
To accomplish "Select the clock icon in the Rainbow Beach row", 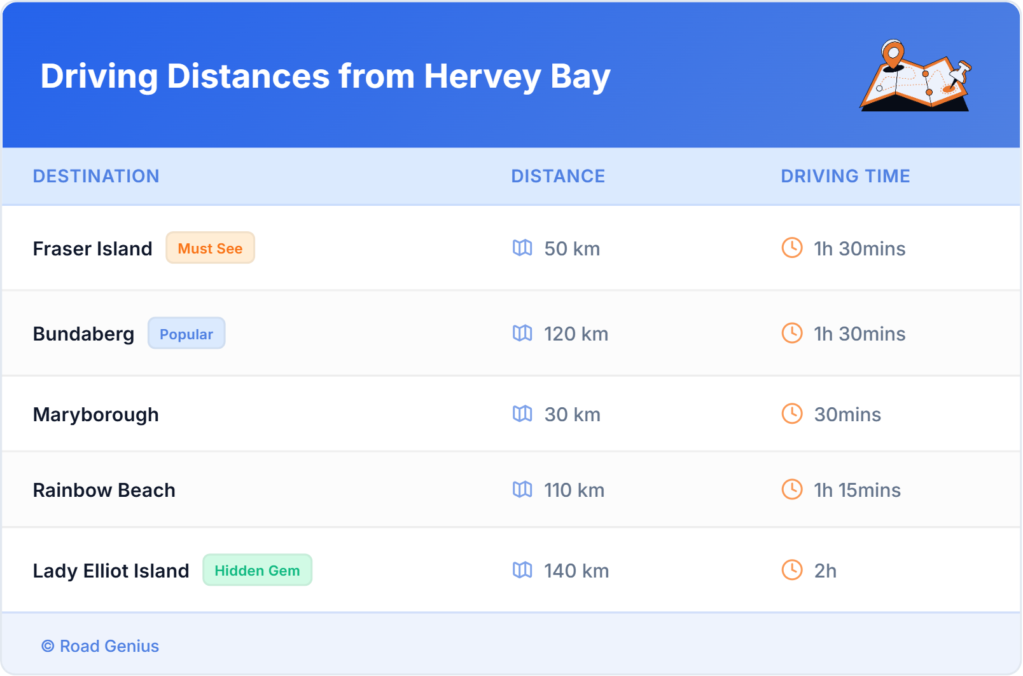I will click(x=791, y=490).
